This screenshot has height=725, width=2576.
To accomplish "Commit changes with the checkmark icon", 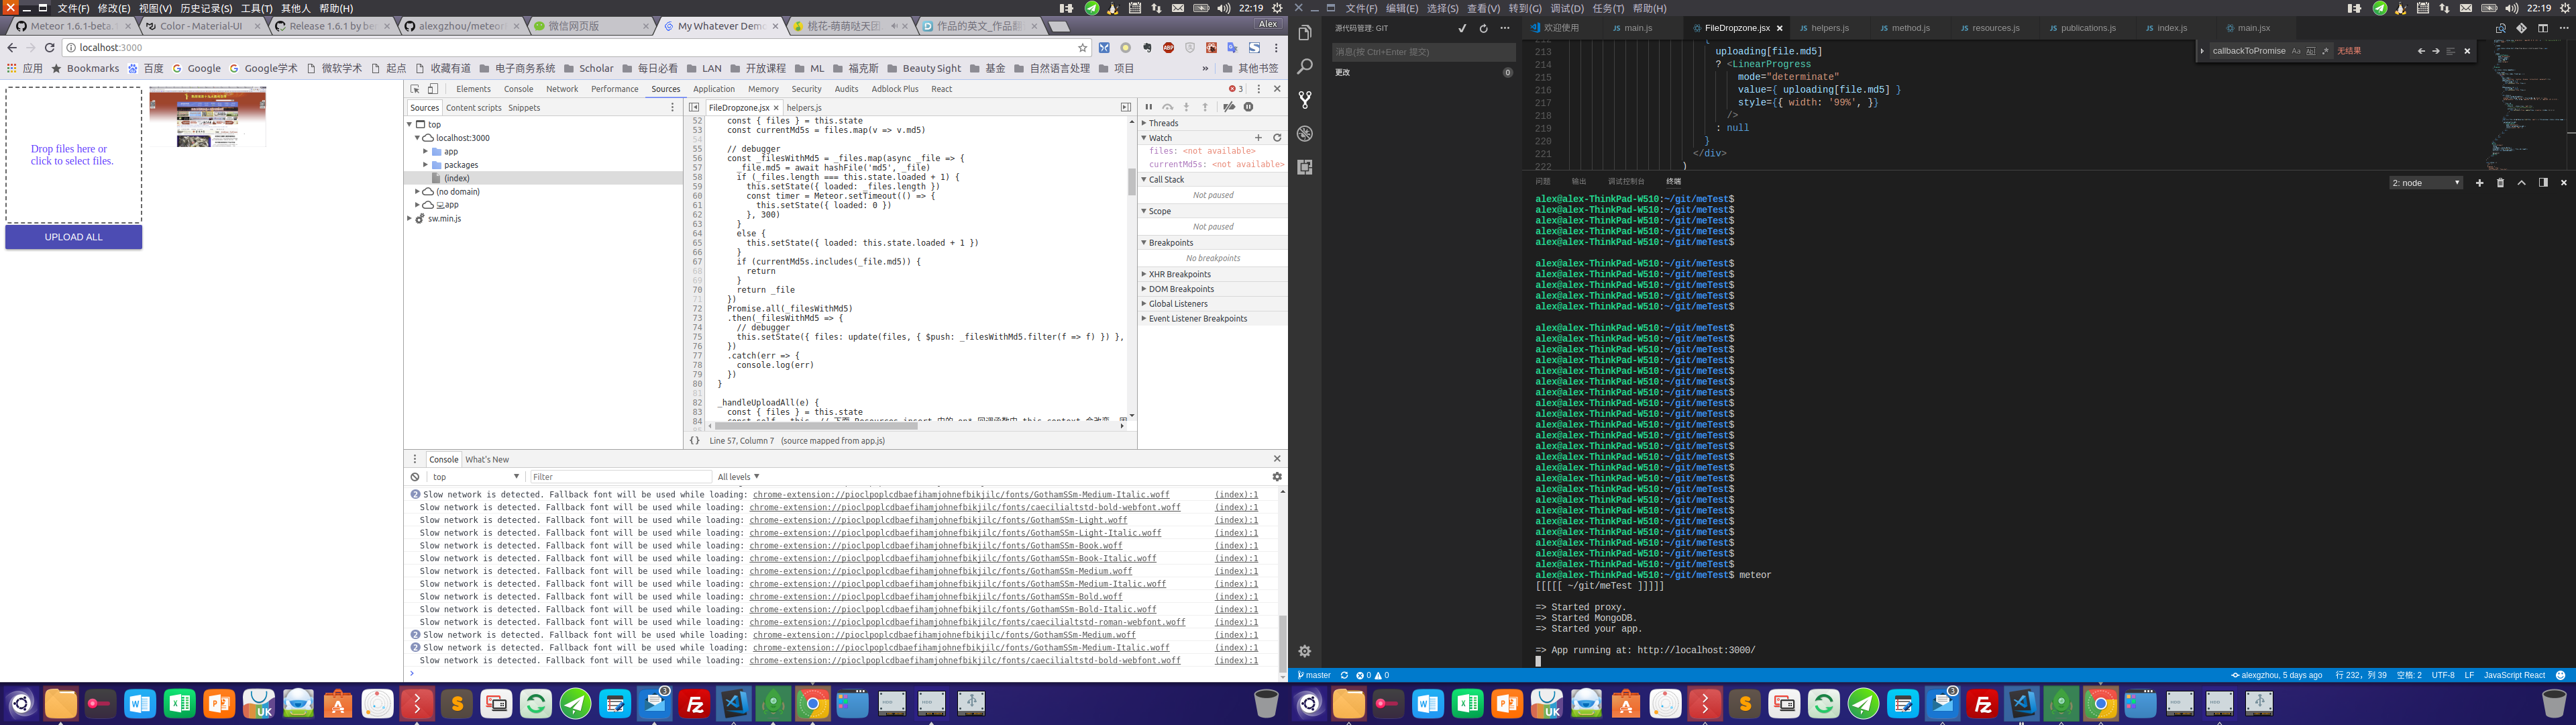I will (1462, 28).
